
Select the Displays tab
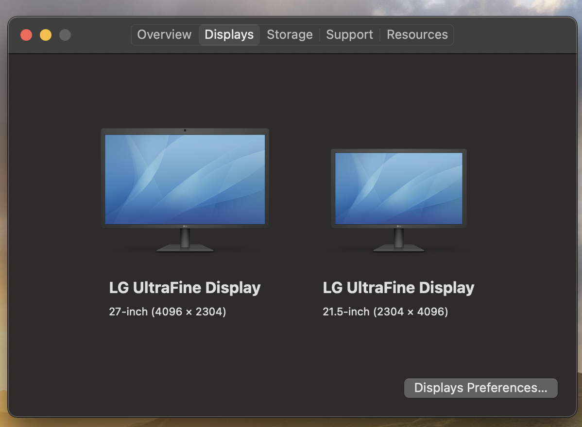point(229,35)
